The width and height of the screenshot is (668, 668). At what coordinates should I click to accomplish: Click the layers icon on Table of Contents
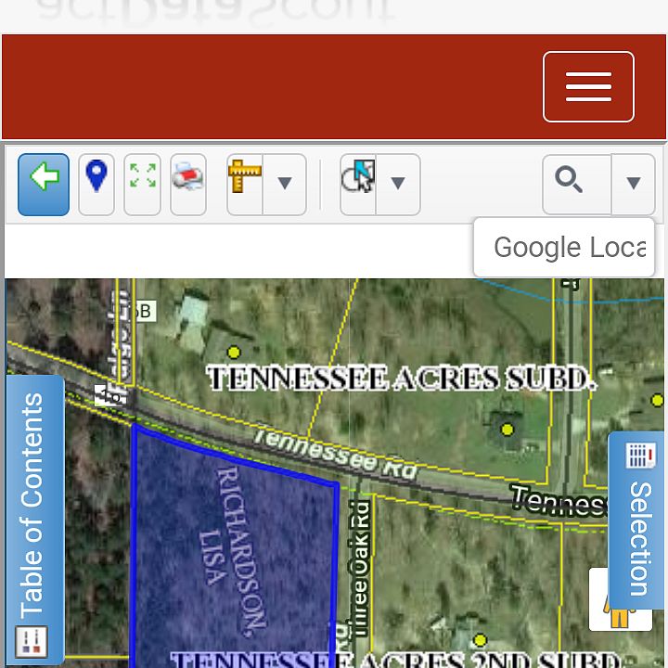click(32, 642)
